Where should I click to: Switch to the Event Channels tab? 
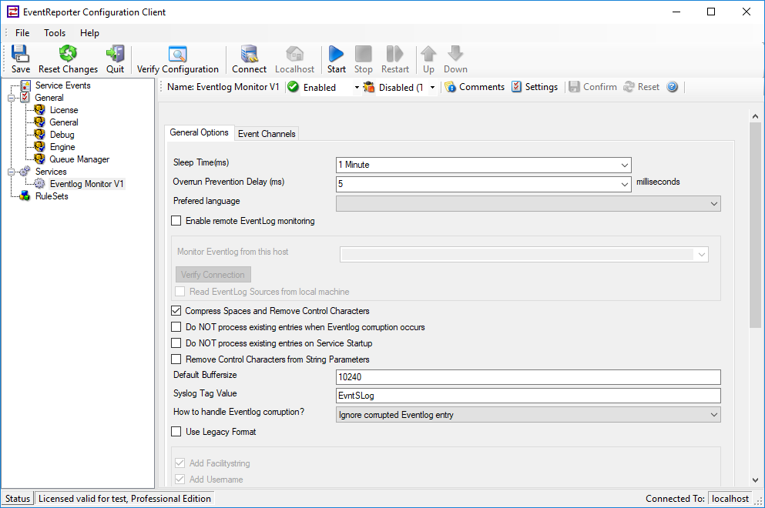click(x=267, y=134)
